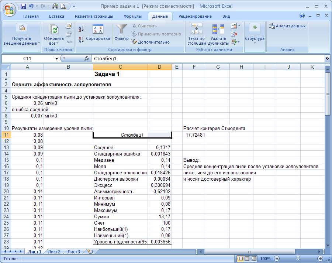The image size is (332, 263).
Task: Click the Help question mark icon
Action: [x=302, y=16]
